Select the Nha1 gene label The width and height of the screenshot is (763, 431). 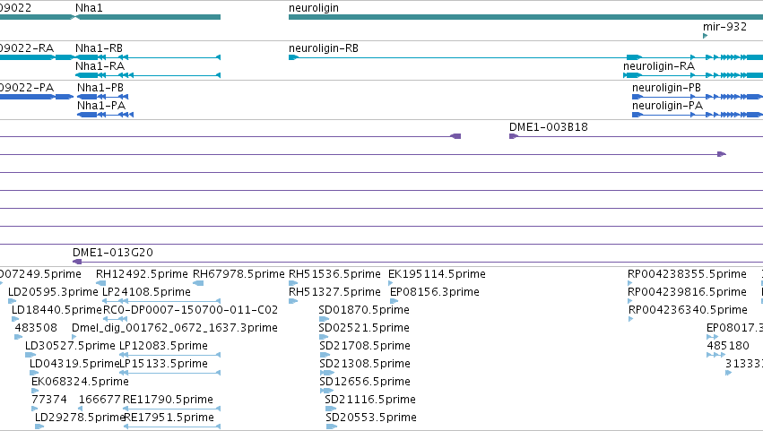coord(89,8)
